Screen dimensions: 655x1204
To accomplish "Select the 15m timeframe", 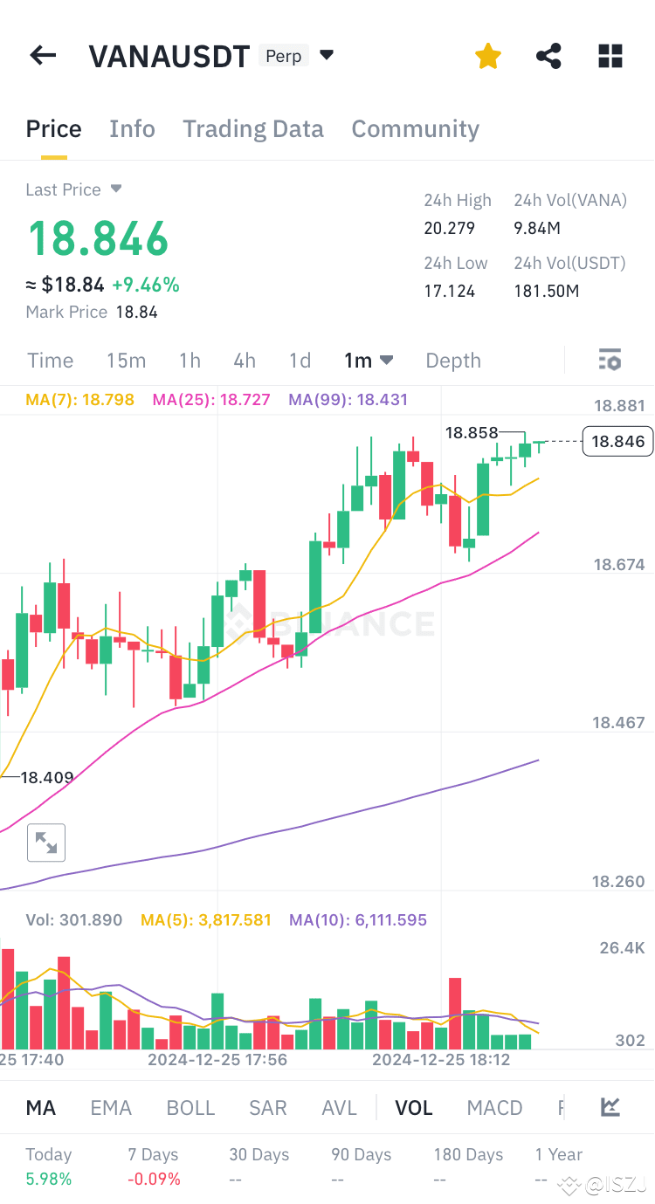I will [127, 361].
